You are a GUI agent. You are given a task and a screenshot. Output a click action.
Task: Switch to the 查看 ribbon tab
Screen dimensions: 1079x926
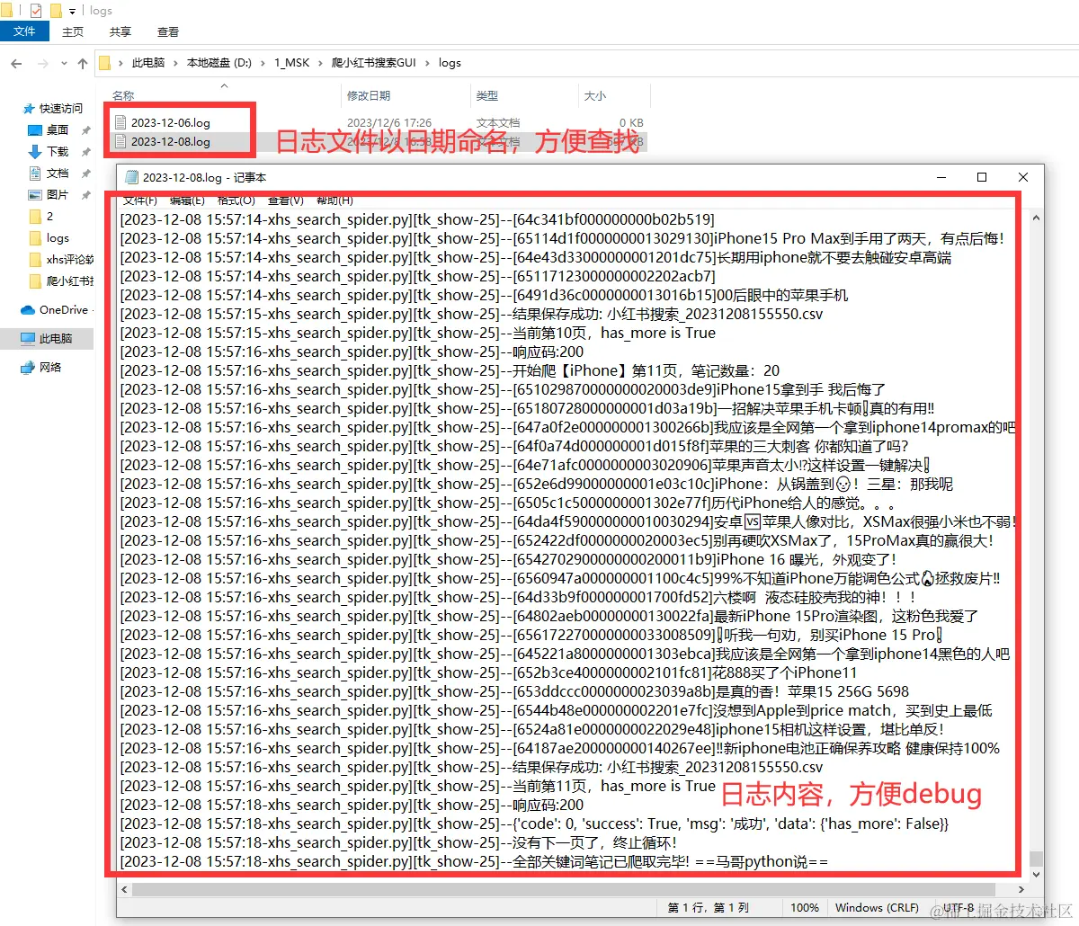[168, 31]
